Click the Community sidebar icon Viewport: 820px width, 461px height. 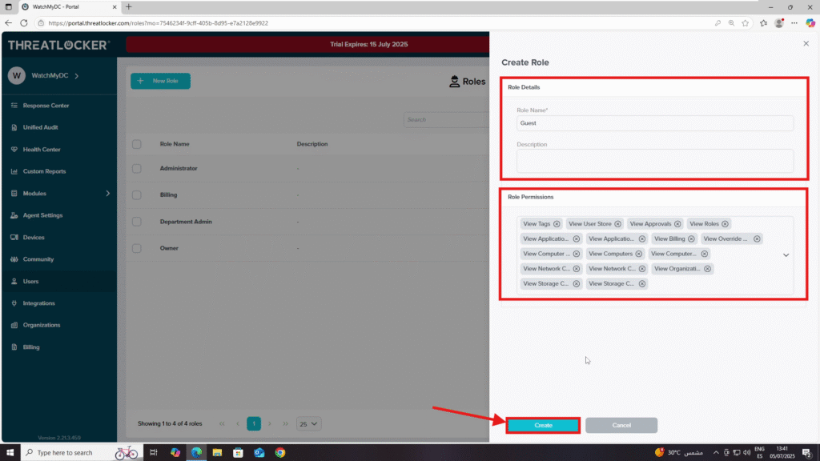pyautogui.click(x=14, y=259)
